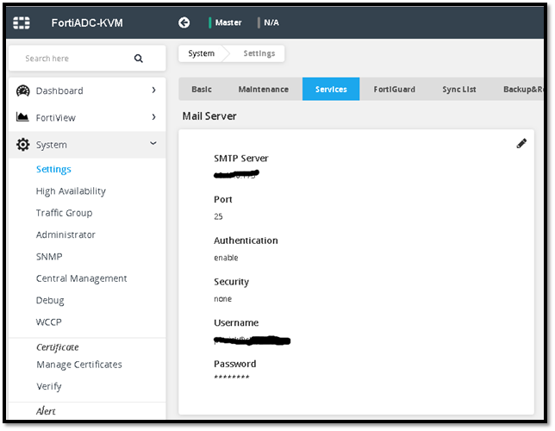Click the Search here input field
Viewport: 555px width, 431px height.
73,59
